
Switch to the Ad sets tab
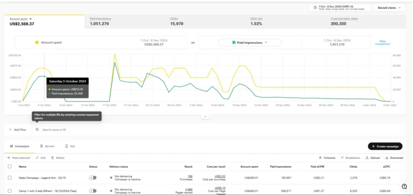point(47,146)
